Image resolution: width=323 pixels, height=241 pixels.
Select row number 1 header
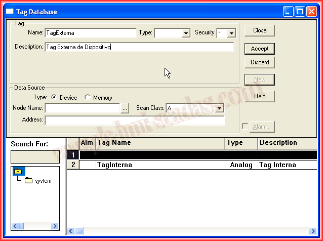pyautogui.click(x=73, y=155)
